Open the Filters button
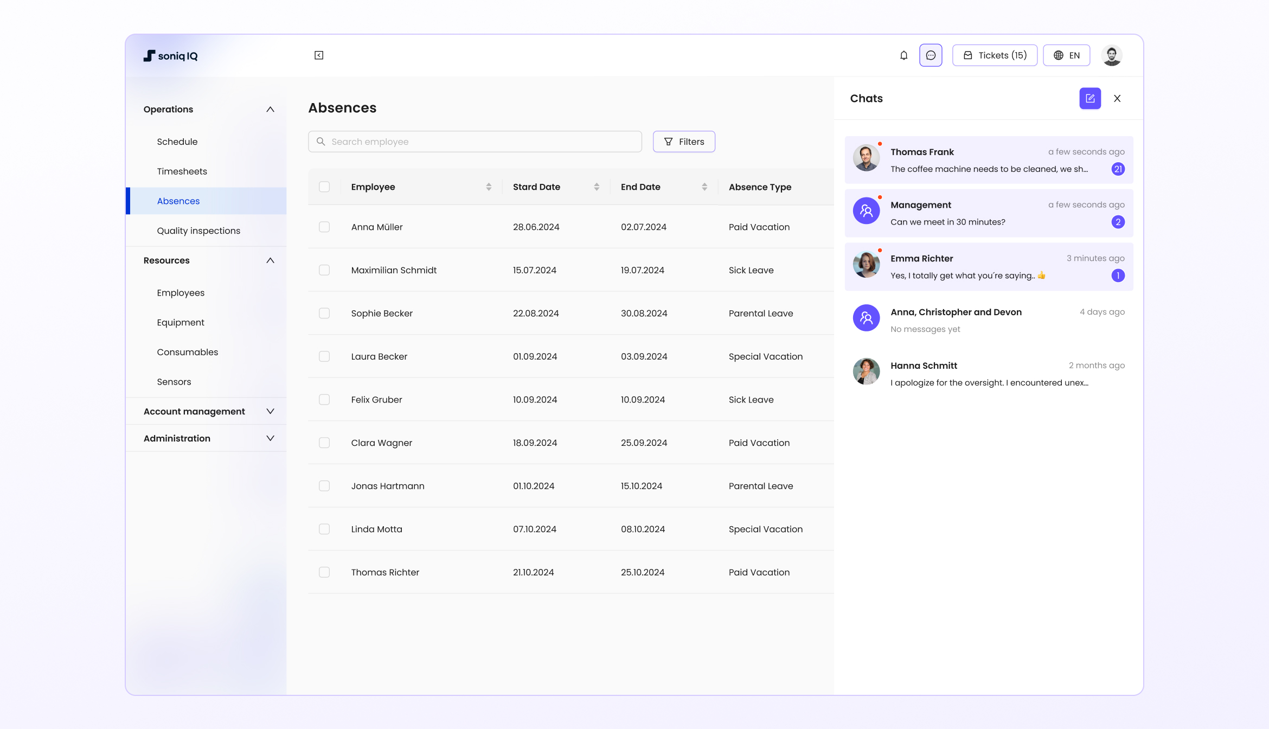The width and height of the screenshot is (1269, 729). (684, 142)
